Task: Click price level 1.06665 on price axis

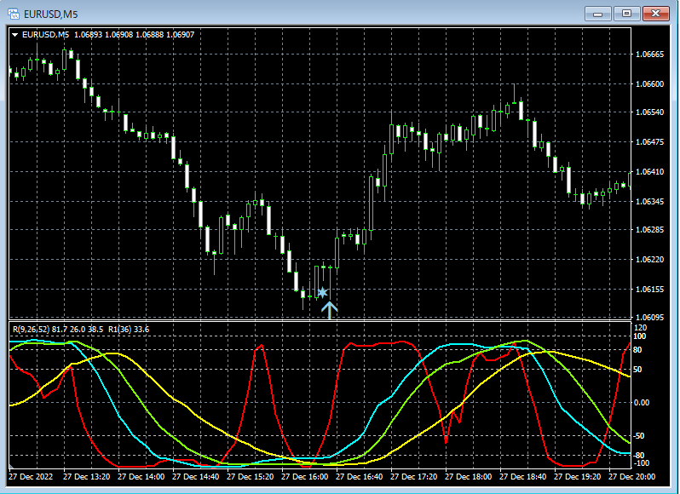Action: pos(649,55)
